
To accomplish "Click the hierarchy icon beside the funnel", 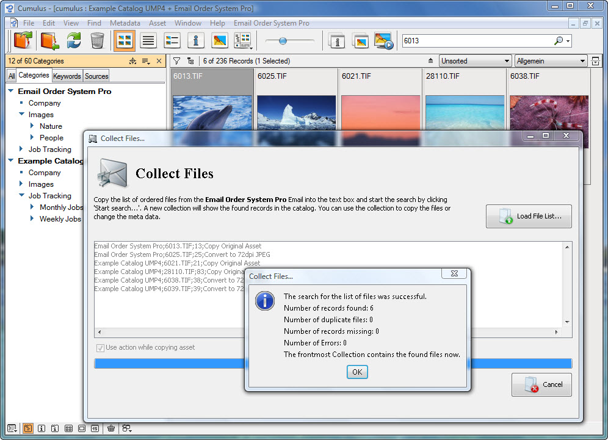I will point(190,61).
